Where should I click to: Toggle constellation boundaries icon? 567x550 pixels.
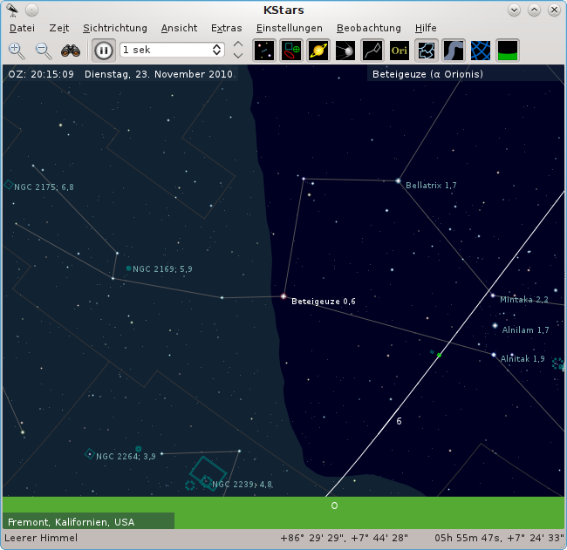click(427, 51)
